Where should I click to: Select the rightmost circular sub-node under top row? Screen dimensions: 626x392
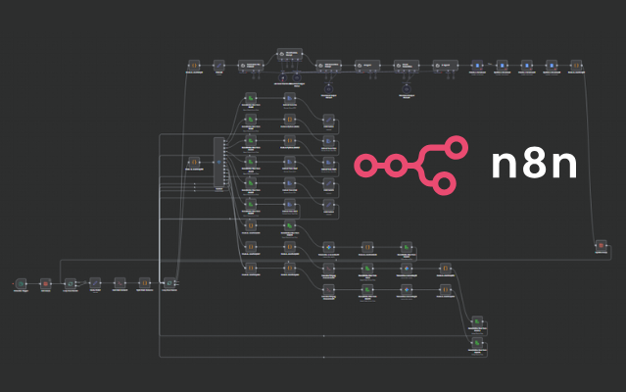[x=406, y=86]
